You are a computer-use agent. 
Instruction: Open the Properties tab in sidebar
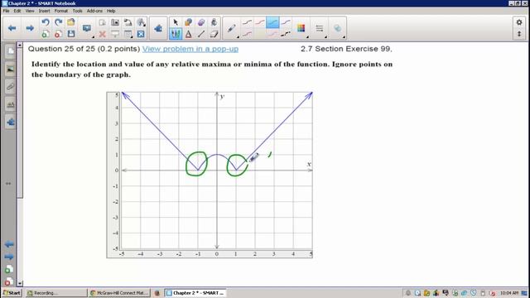[x=10, y=104]
